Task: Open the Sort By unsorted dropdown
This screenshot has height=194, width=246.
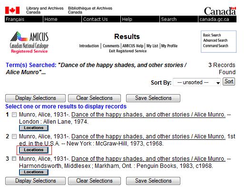Action: tap(197, 82)
